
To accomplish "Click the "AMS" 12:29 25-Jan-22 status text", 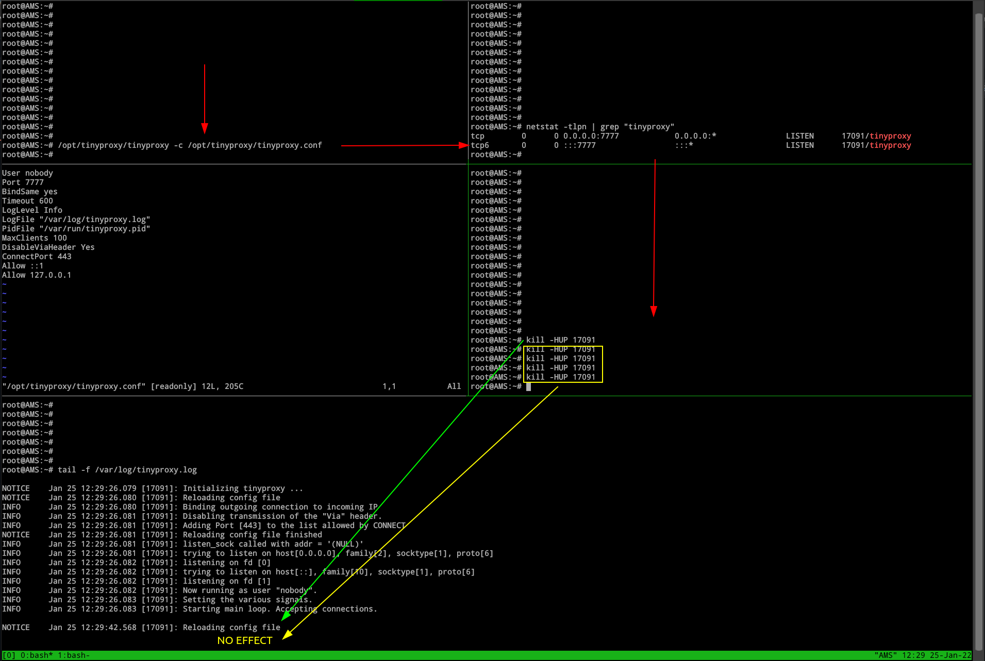I will click(923, 655).
